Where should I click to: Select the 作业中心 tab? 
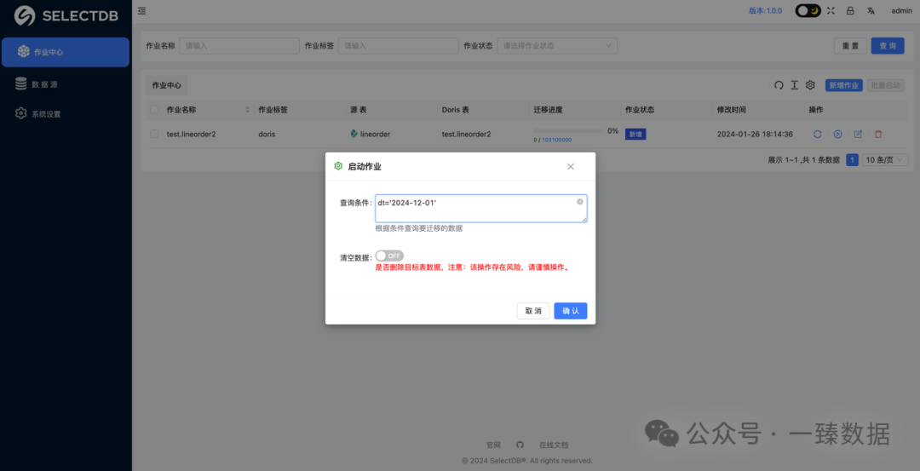(167, 85)
